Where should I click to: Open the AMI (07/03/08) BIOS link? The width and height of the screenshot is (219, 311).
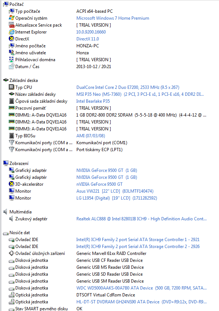tap(91, 136)
